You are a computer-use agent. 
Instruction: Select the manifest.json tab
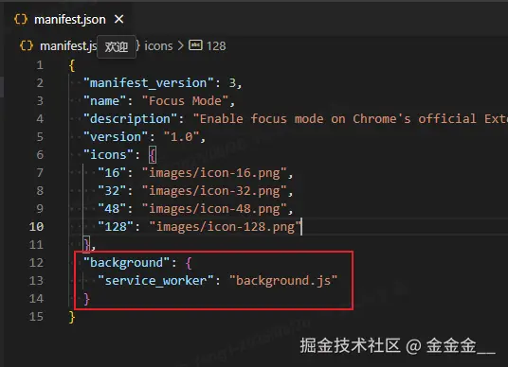point(69,20)
